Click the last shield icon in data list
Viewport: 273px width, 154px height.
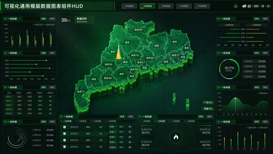[x=64, y=147]
